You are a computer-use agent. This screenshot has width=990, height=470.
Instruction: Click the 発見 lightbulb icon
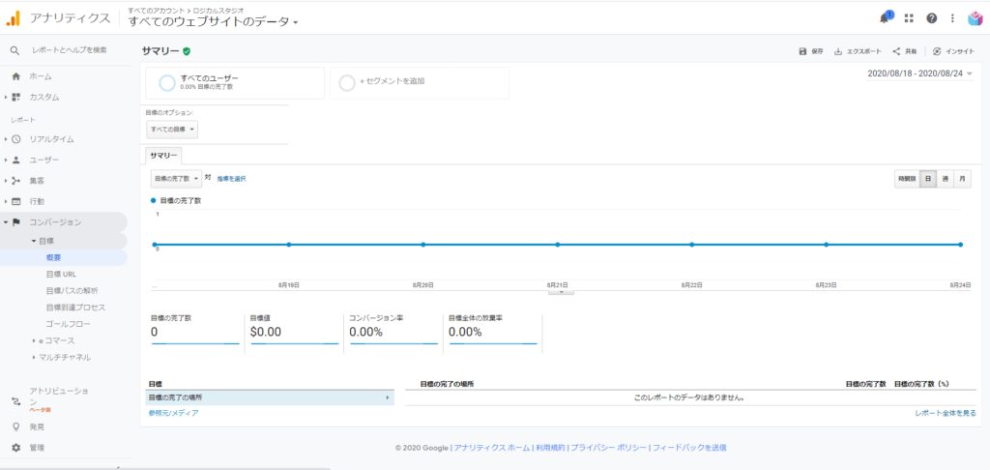16,426
